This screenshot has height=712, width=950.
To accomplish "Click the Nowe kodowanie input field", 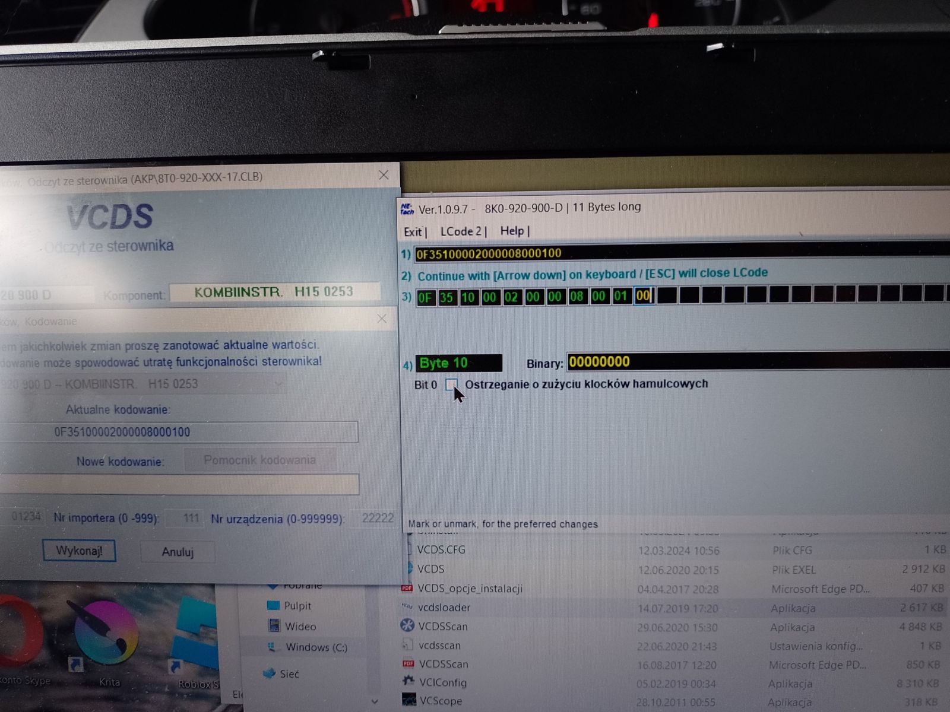I will click(x=179, y=484).
